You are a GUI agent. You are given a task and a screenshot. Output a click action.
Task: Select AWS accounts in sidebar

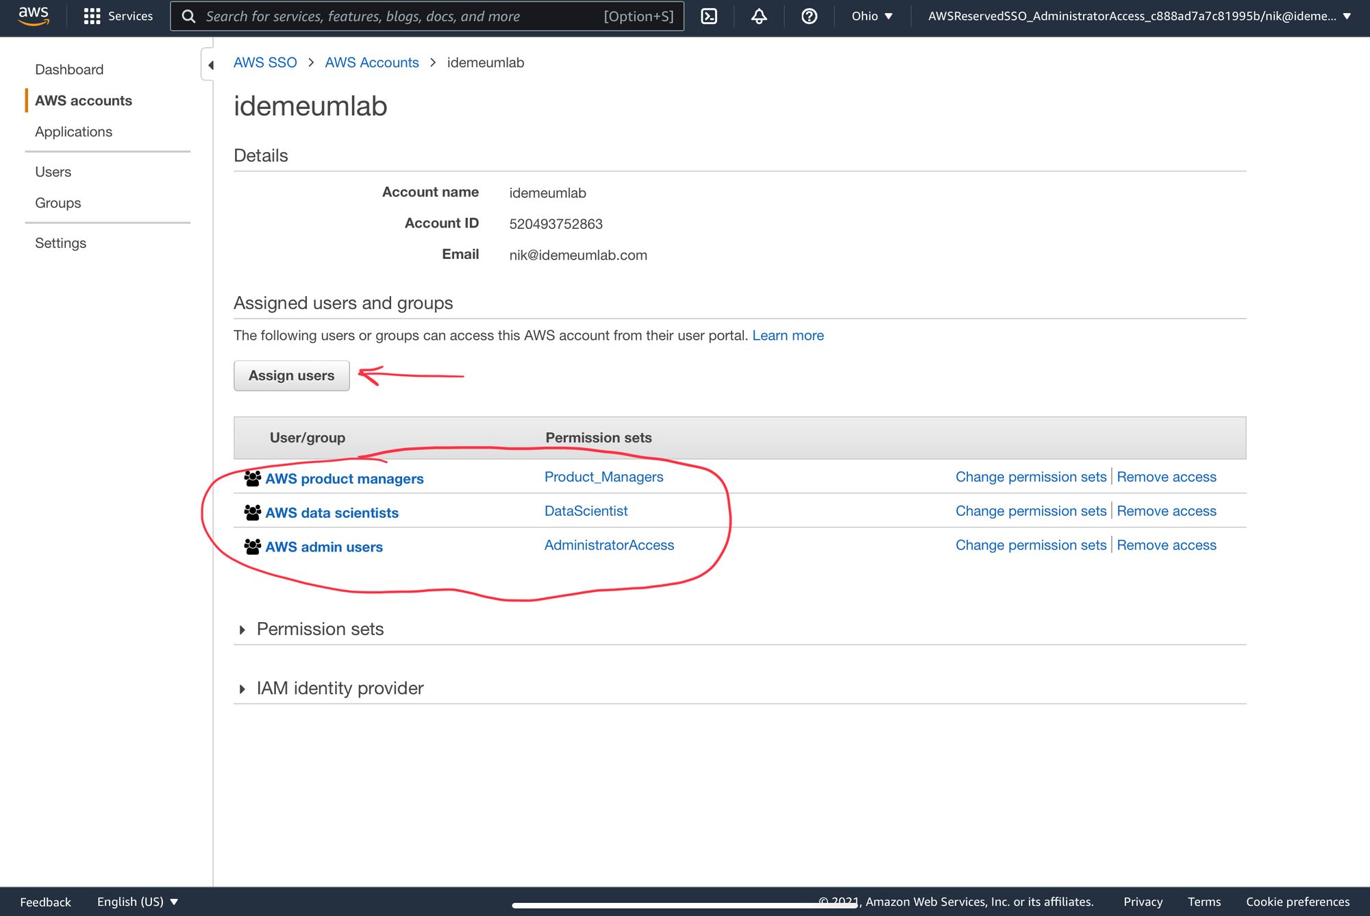84,101
